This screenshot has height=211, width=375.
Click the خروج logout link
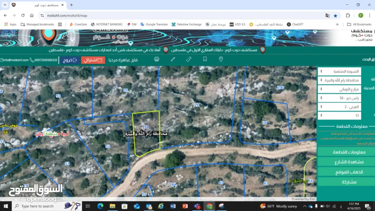pyautogui.click(x=70, y=60)
